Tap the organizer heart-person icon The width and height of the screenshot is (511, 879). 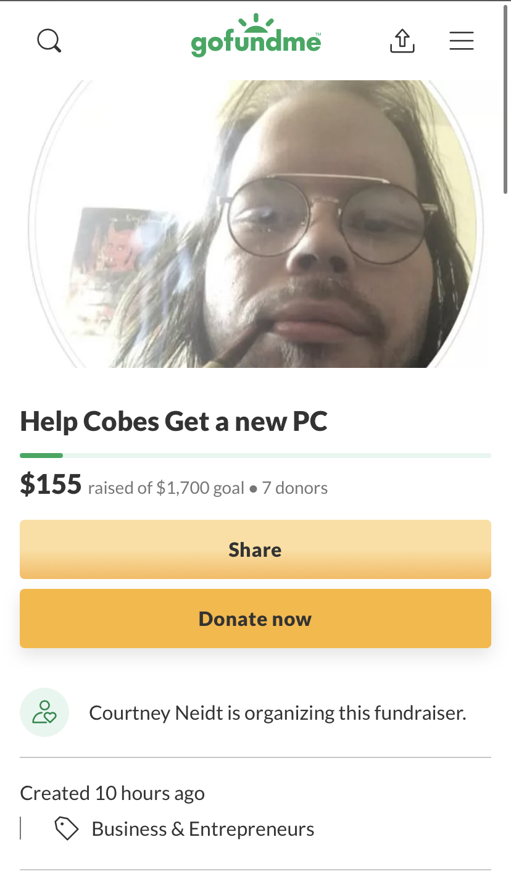[x=44, y=712]
